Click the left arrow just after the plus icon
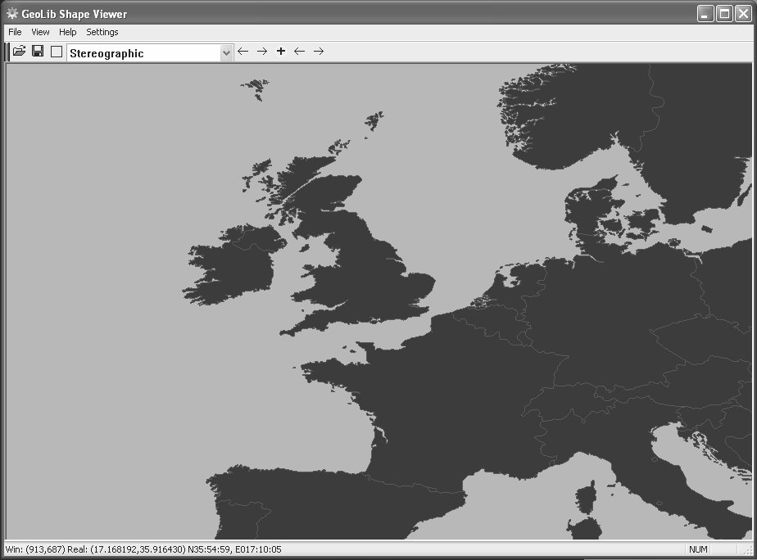The image size is (757, 560). [299, 51]
